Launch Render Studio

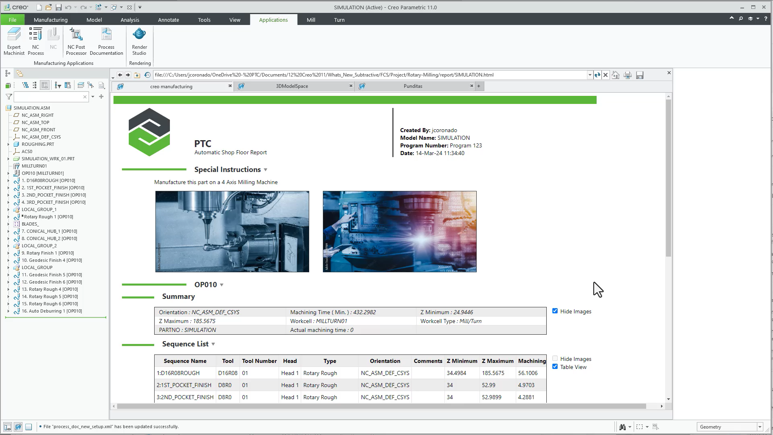pos(139,41)
